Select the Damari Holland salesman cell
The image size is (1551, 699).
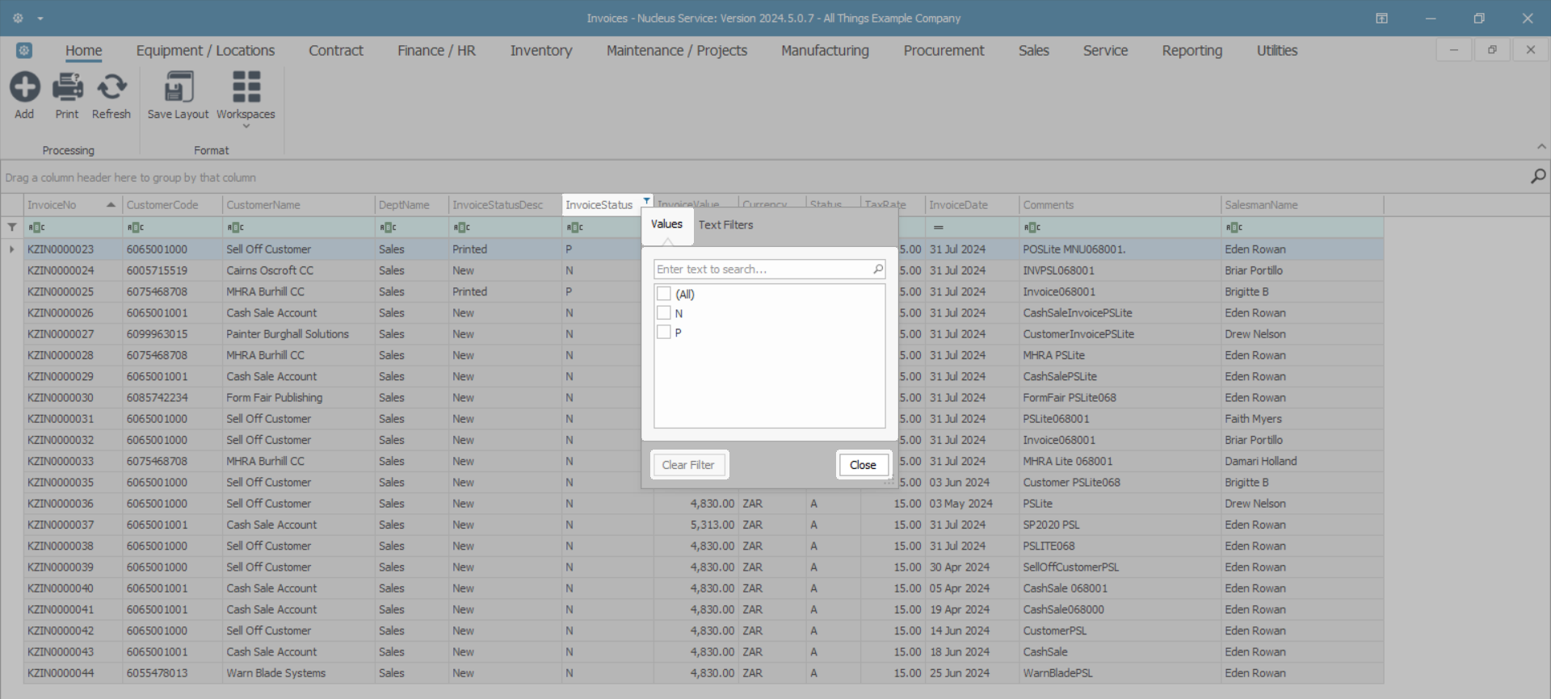[1302, 462]
